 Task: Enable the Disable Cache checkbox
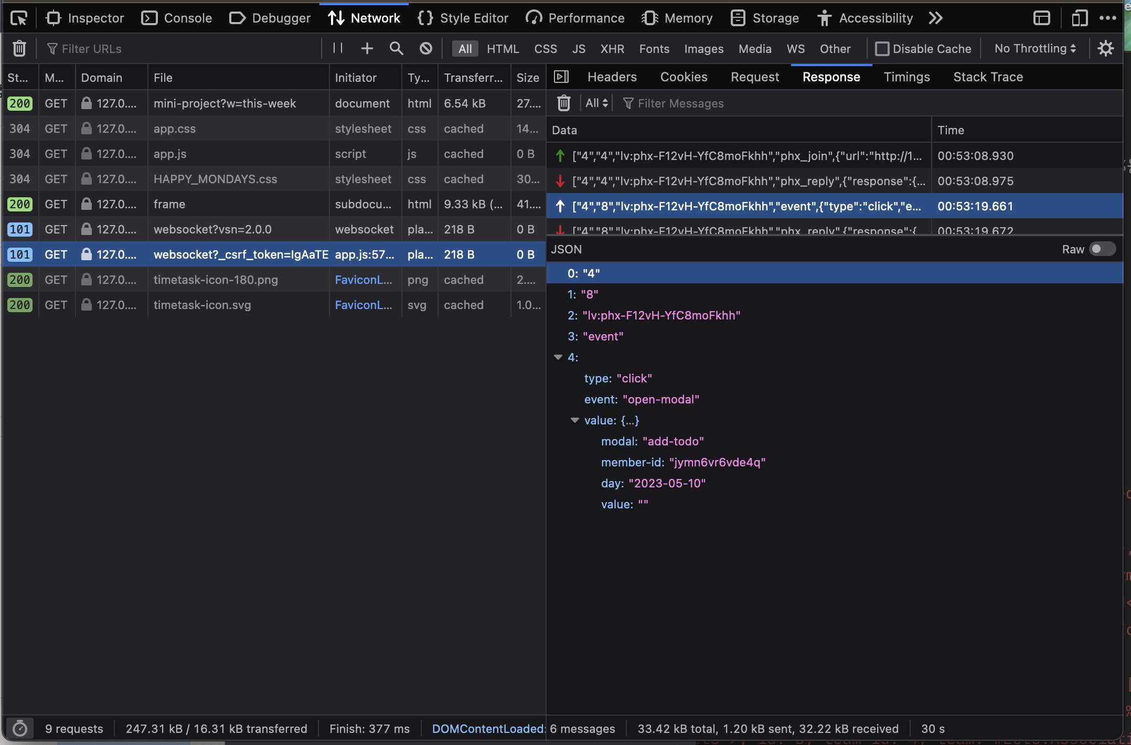coord(882,49)
